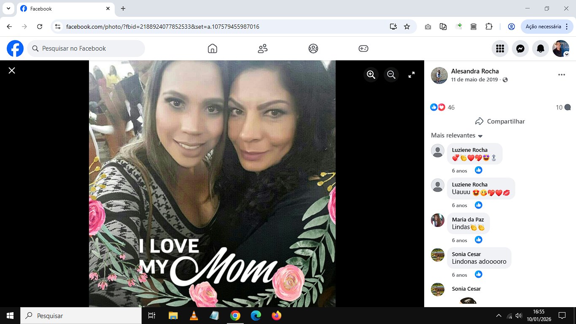576x324 pixels.
Task: Zoom in on the photo
Action: click(x=371, y=75)
